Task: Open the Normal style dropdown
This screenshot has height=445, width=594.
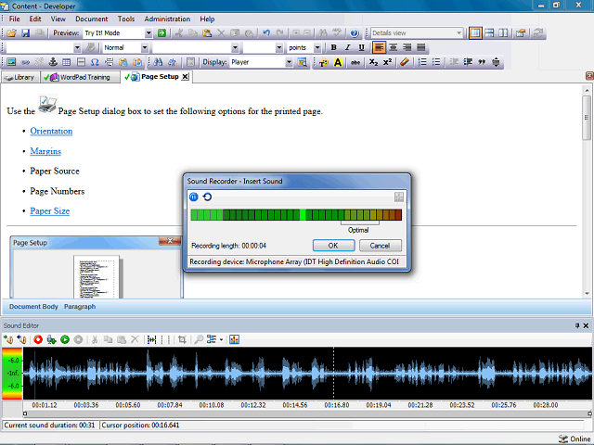Action: (145, 47)
